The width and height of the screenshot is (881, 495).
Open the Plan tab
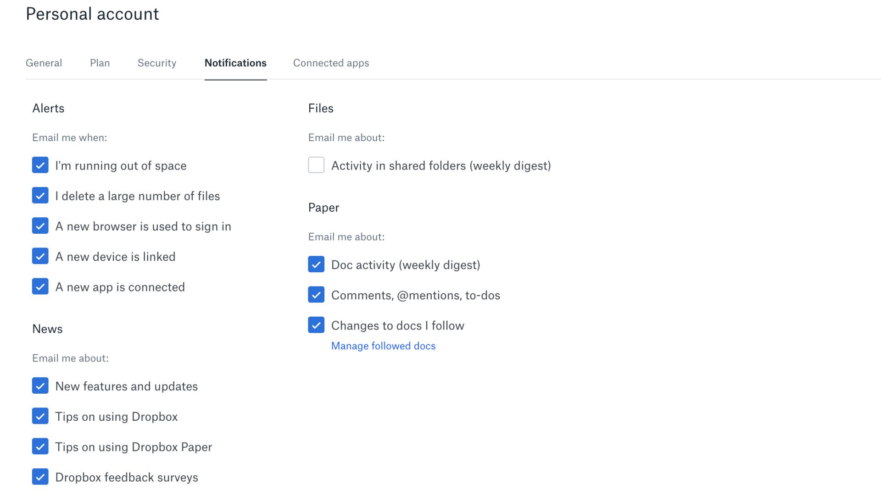tap(100, 63)
